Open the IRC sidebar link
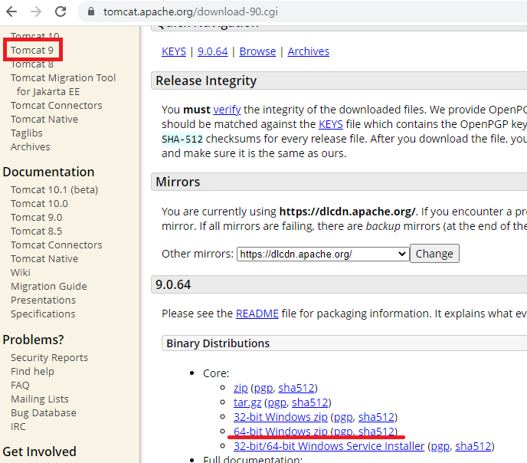 (x=18, y=427)
